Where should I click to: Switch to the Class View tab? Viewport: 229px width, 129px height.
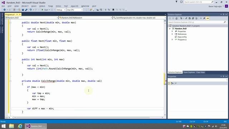tap(200, 72)
